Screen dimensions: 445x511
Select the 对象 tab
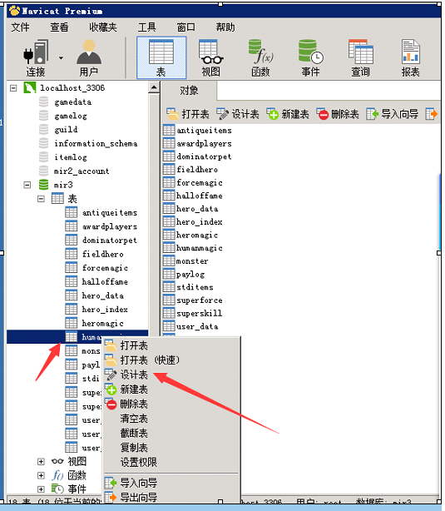pyautogui.click(x=189, y=91)
